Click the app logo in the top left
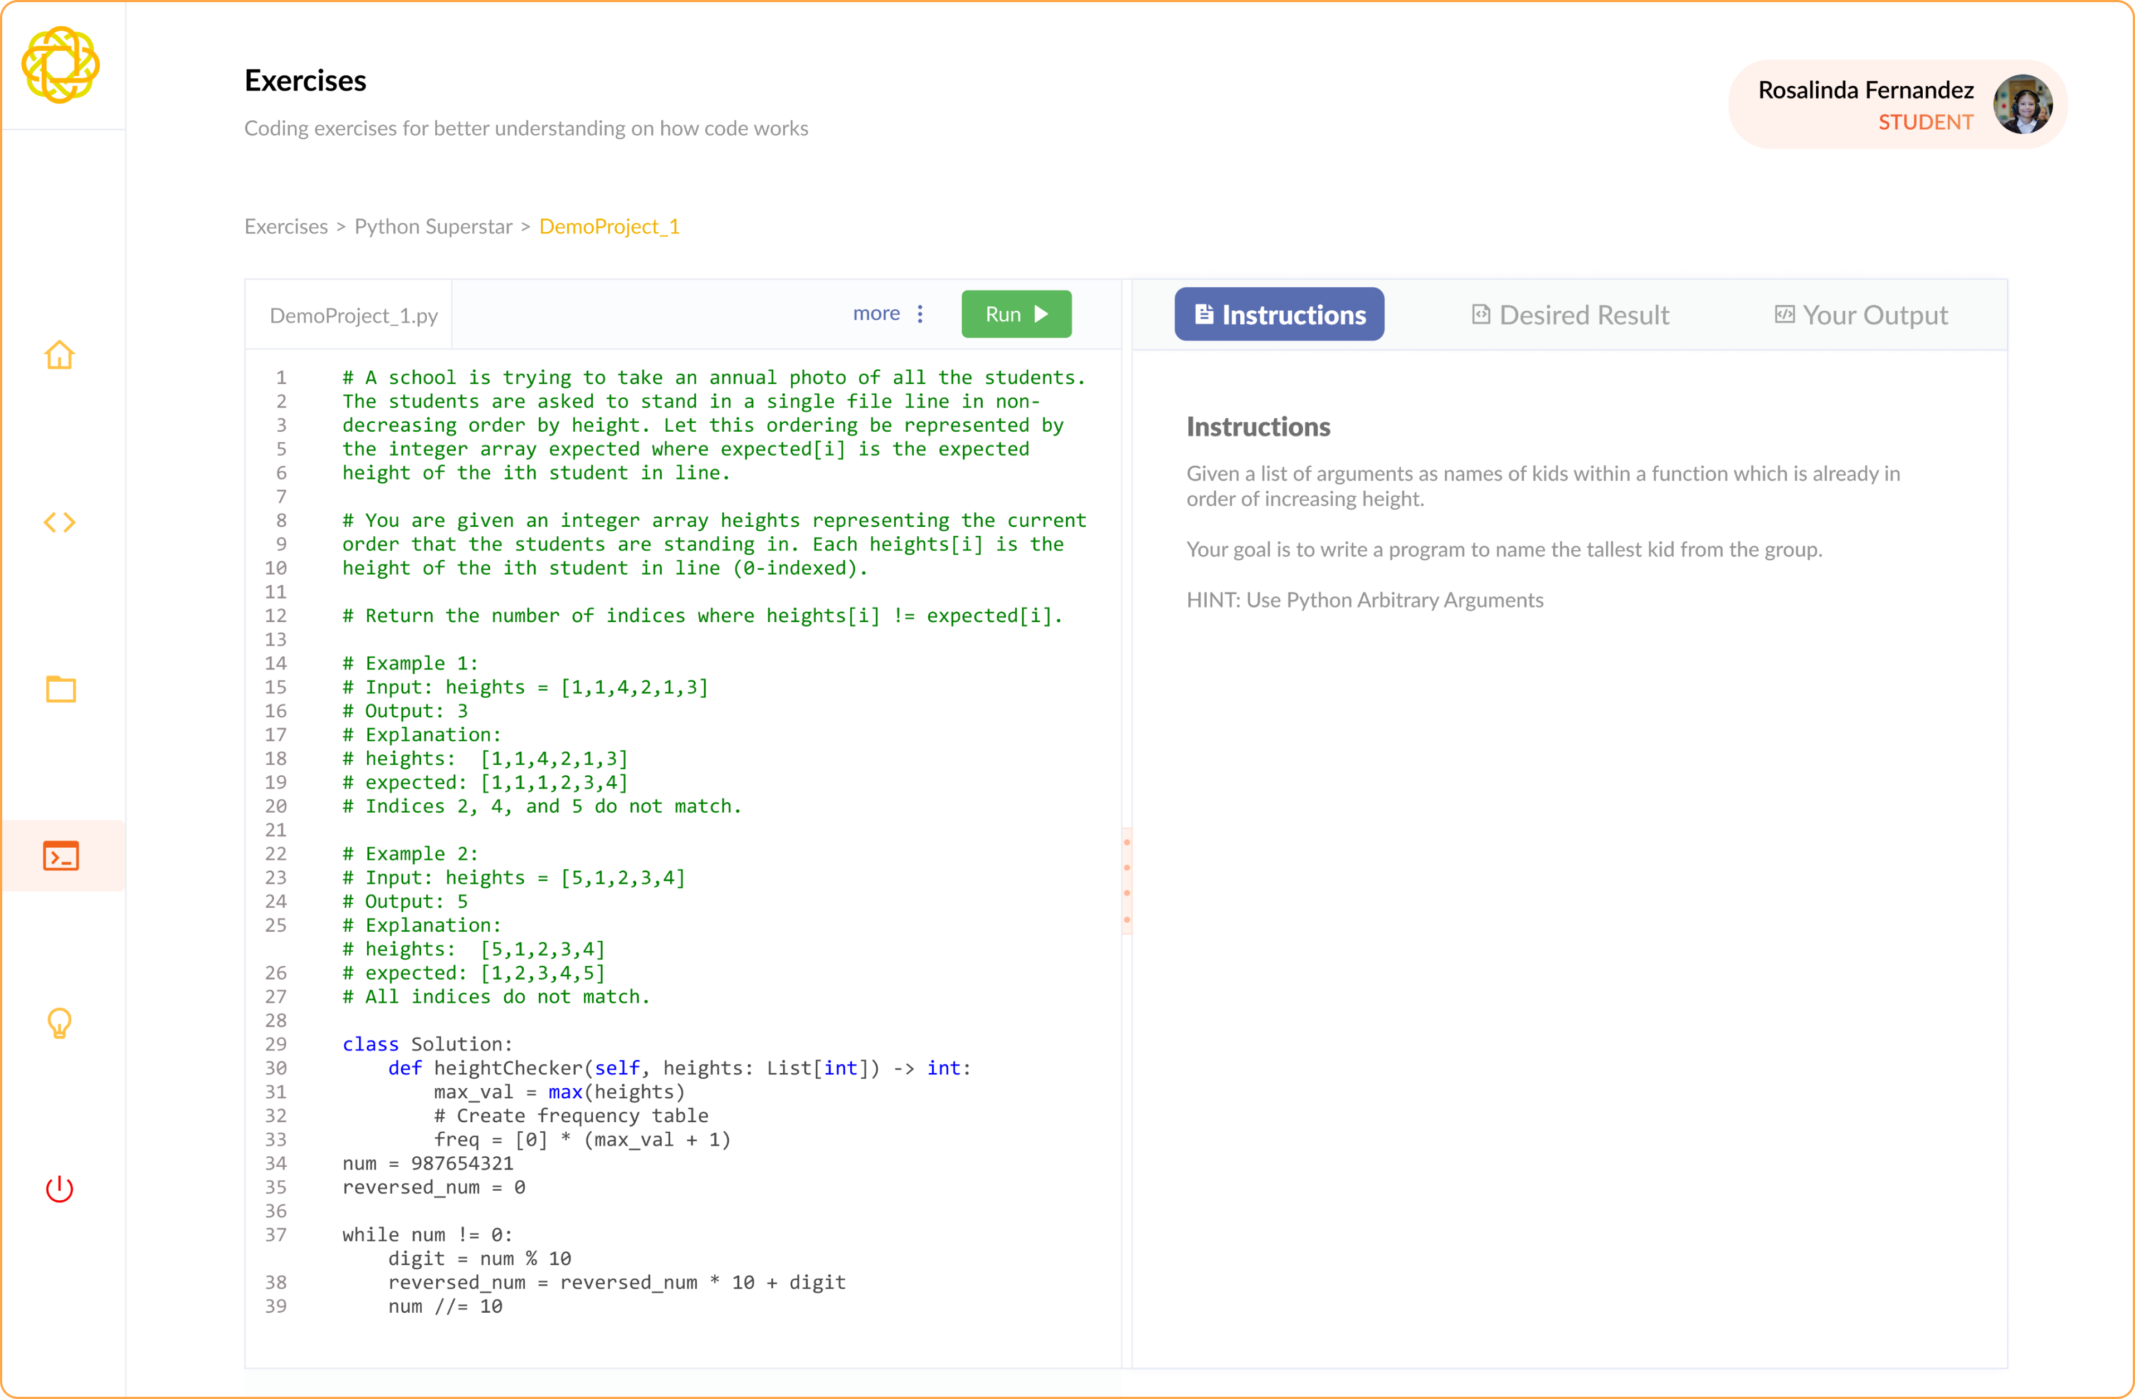 [x=61, y=65]
